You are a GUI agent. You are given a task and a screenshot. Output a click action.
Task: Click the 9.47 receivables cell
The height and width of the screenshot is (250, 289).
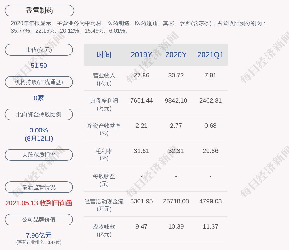[141, 226]
